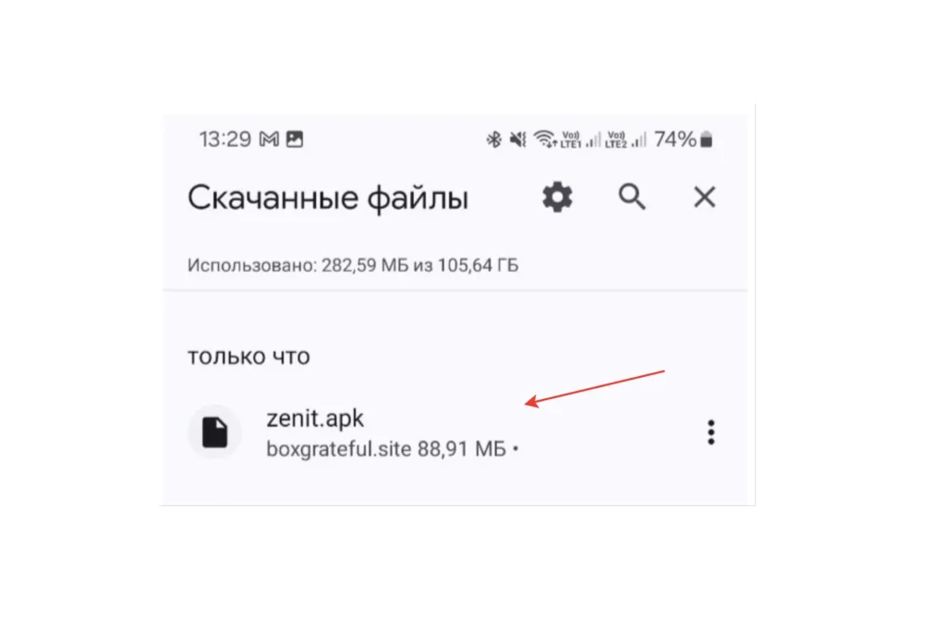Screen dimensions: 946x643
Task: Open three-dot menu for zenit.apk
Action: pyautogui.click(x=710, y=432)
